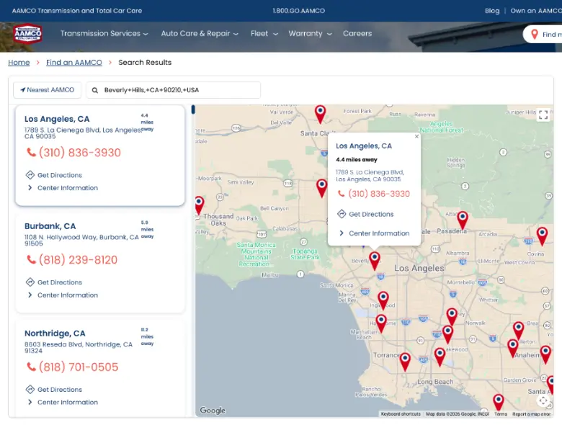Select the Burbank, CA location title
Image resolution: width=562 pixels, height=425 pixels.
pos(50,226)
